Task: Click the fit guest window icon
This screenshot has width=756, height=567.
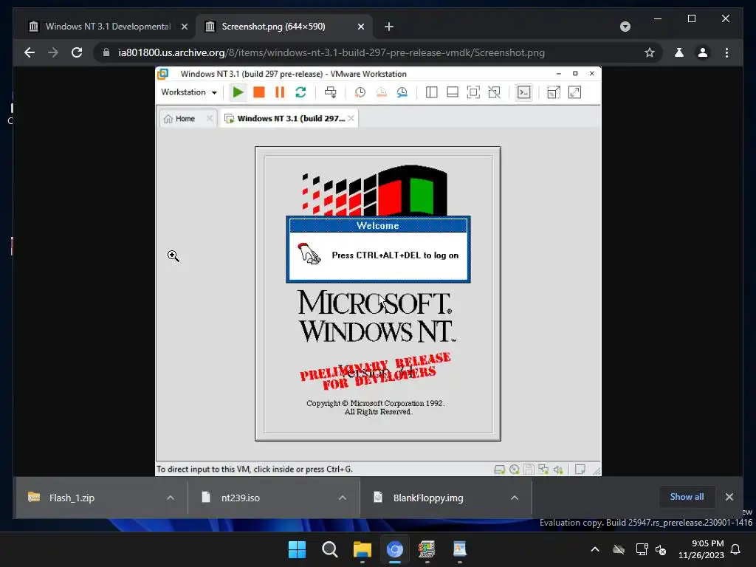Action: pyautogui.click(x=554, y=92)
